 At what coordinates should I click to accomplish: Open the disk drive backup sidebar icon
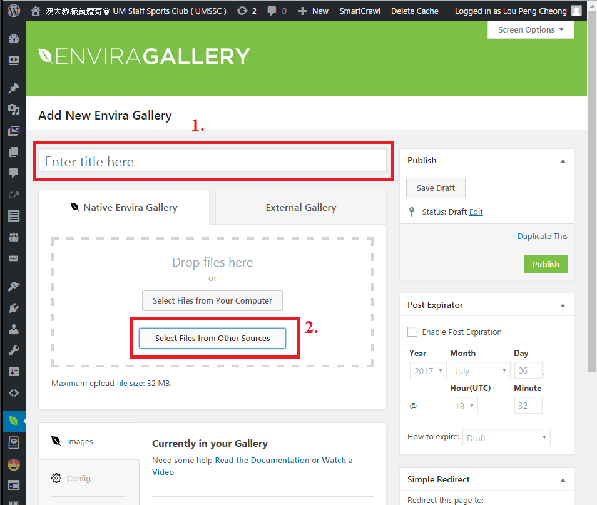tap(14, 442)
